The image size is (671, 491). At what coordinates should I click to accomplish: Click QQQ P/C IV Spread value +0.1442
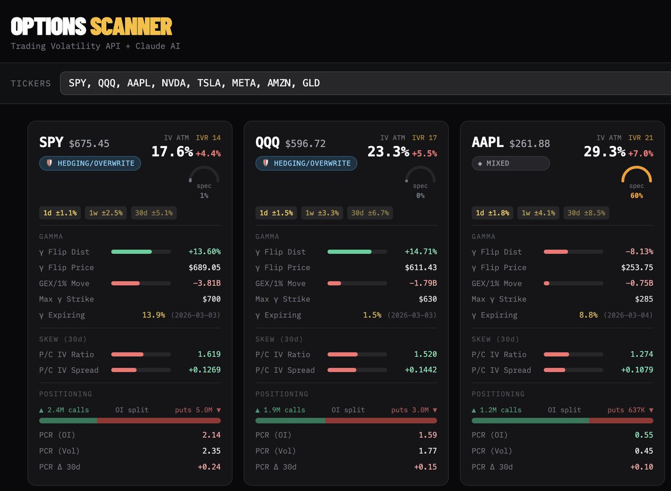pyautogui.click(x=421, y=370)
